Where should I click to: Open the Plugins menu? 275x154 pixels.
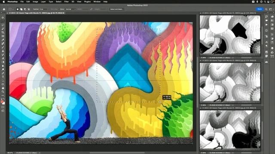pyautogui.click(x=87, y=2)
